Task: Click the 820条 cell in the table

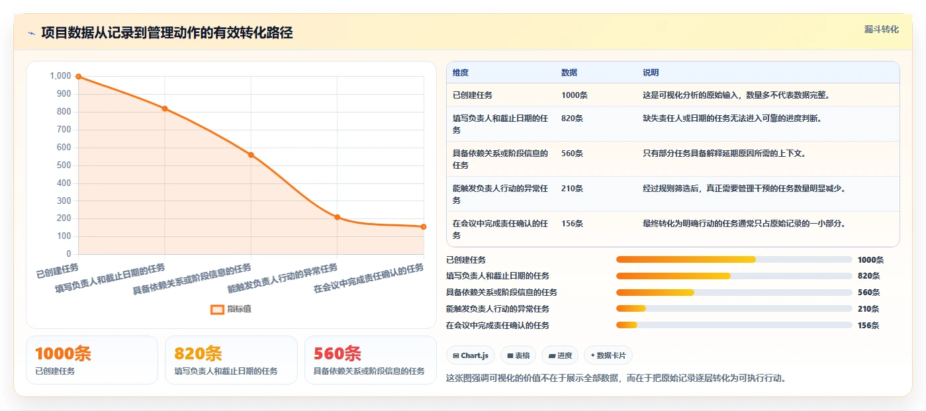Action: pos(572,118)
